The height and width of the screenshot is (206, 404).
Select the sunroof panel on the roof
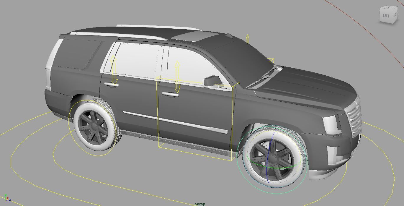click(195, 36)
